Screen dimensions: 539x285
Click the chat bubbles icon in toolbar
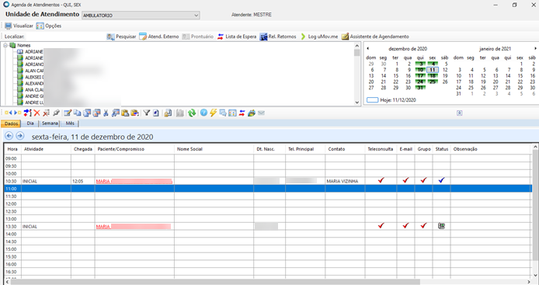[223, 113]
